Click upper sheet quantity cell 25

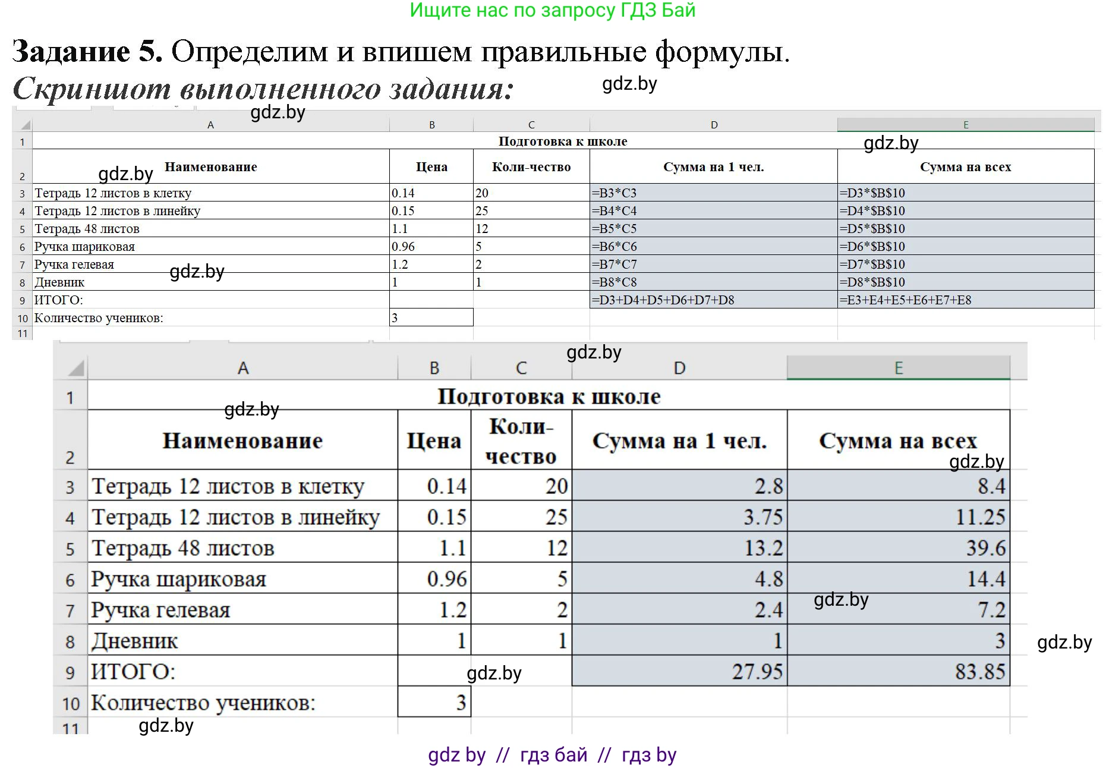[531, 210]
